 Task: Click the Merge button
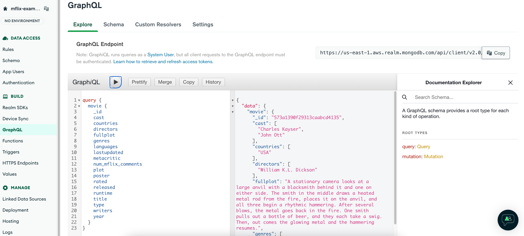165,82
